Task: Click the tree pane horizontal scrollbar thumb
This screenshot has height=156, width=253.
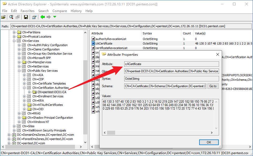Action: point(40,147)
